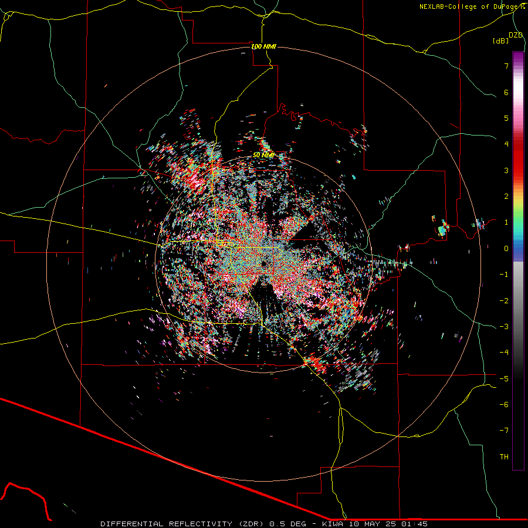Click the 0 tick on color scale
528x528 pixels.
506,249
